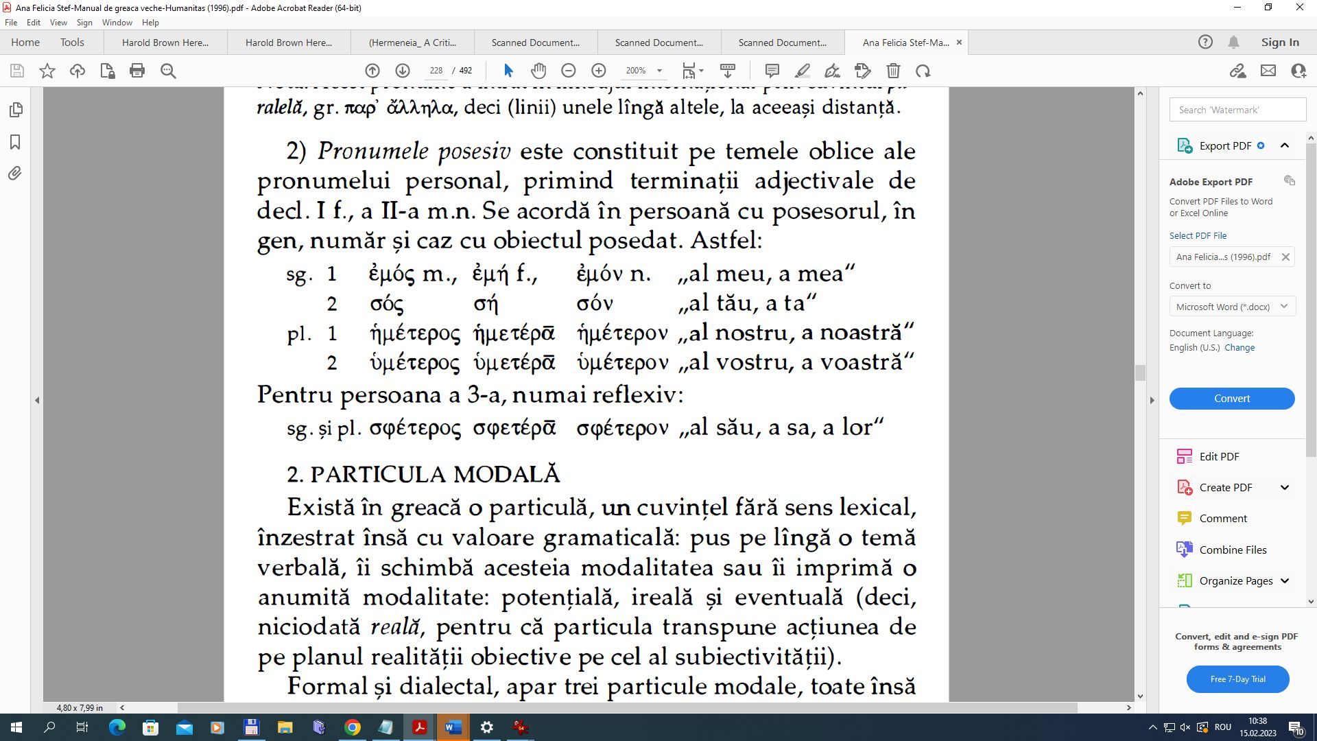Image resolution: width=1317 pixels, height=741 pixels.
Task: Click Sign In
Action: click(1280, 43)
